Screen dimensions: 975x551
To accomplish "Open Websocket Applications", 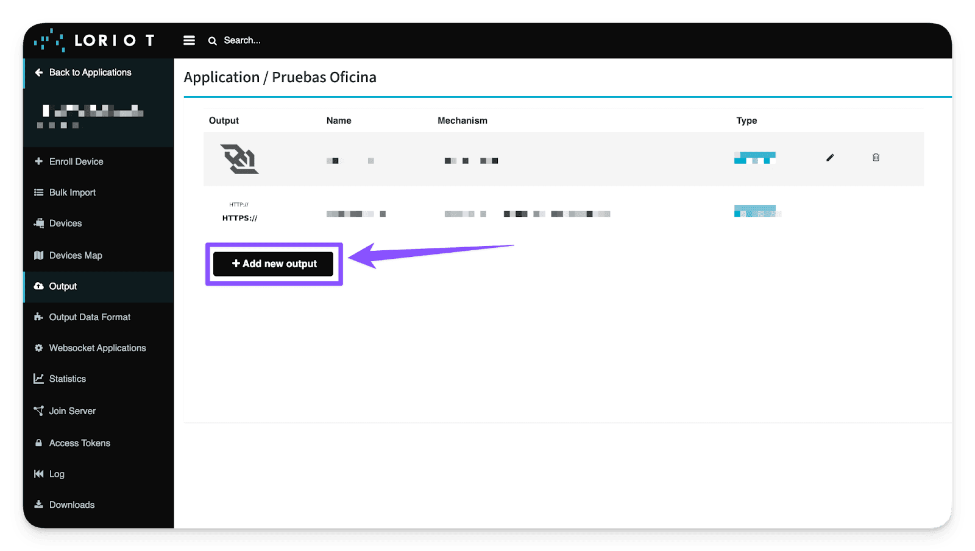I will point(97,348).
